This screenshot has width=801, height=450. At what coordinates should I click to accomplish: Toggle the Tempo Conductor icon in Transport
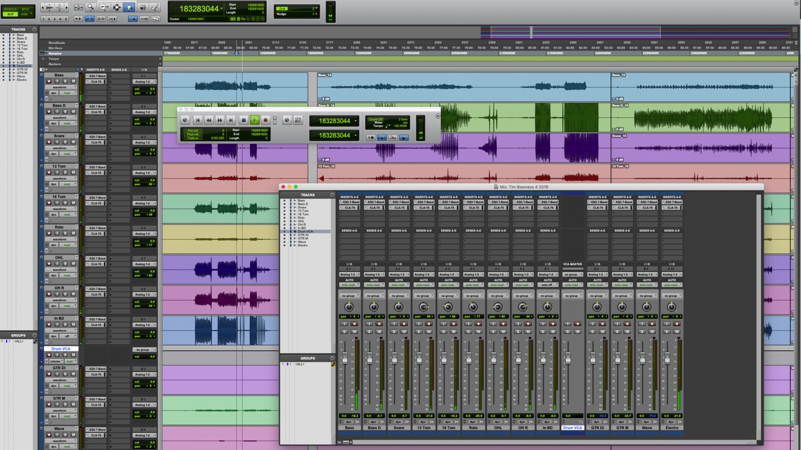[404, 138]
